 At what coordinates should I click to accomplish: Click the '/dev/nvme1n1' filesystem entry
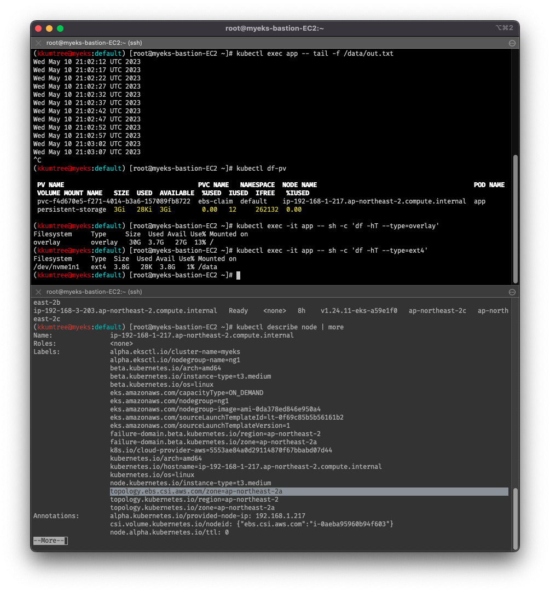pos(56,267)
